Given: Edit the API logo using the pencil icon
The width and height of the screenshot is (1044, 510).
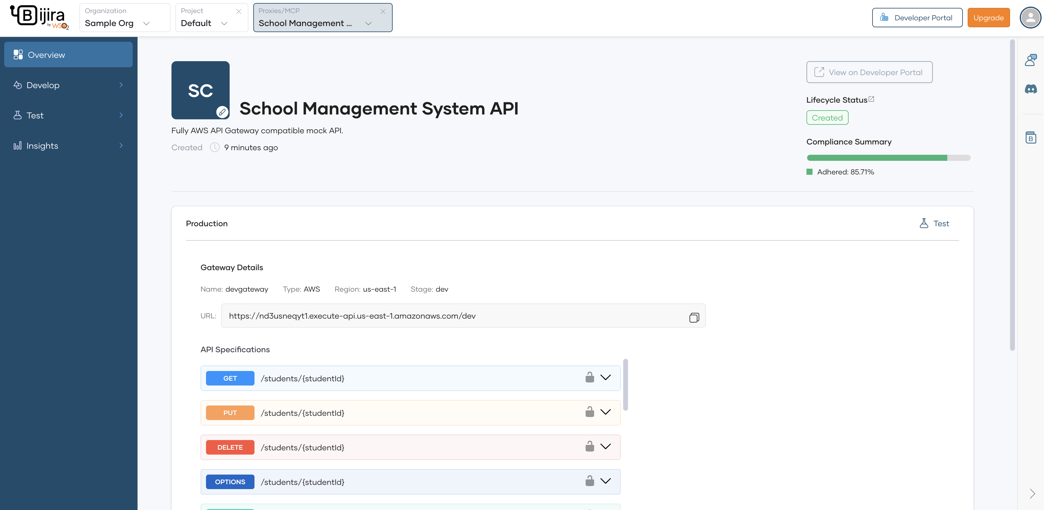Looking at the screenshot, I should [x=222, y=113].
